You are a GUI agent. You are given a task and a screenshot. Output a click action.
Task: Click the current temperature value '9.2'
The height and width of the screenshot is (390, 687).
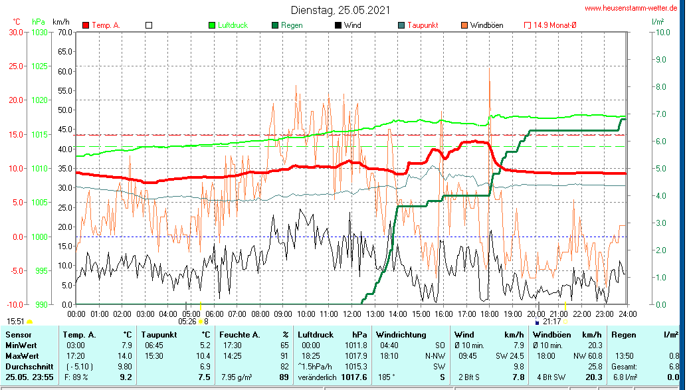pyautogui.click(x=126, y=377)
